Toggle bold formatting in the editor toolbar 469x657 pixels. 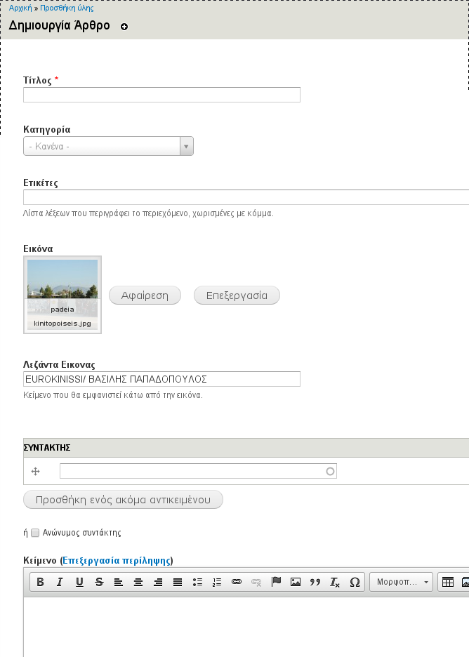point(40,582)
